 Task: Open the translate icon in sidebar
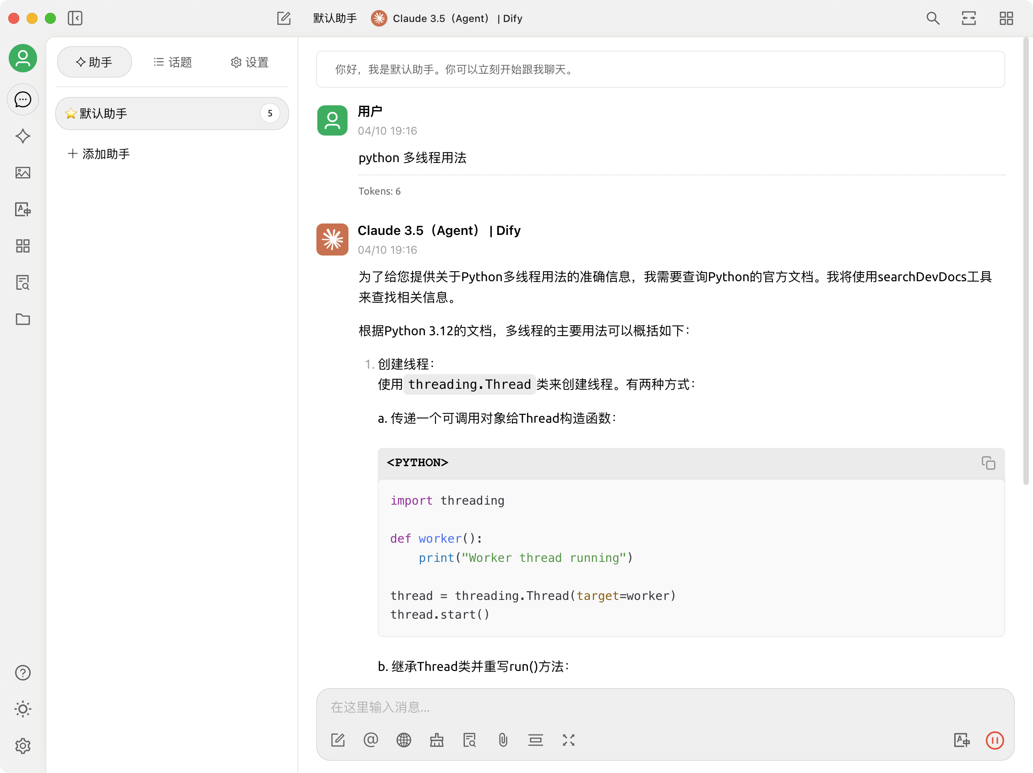point(22,209)
